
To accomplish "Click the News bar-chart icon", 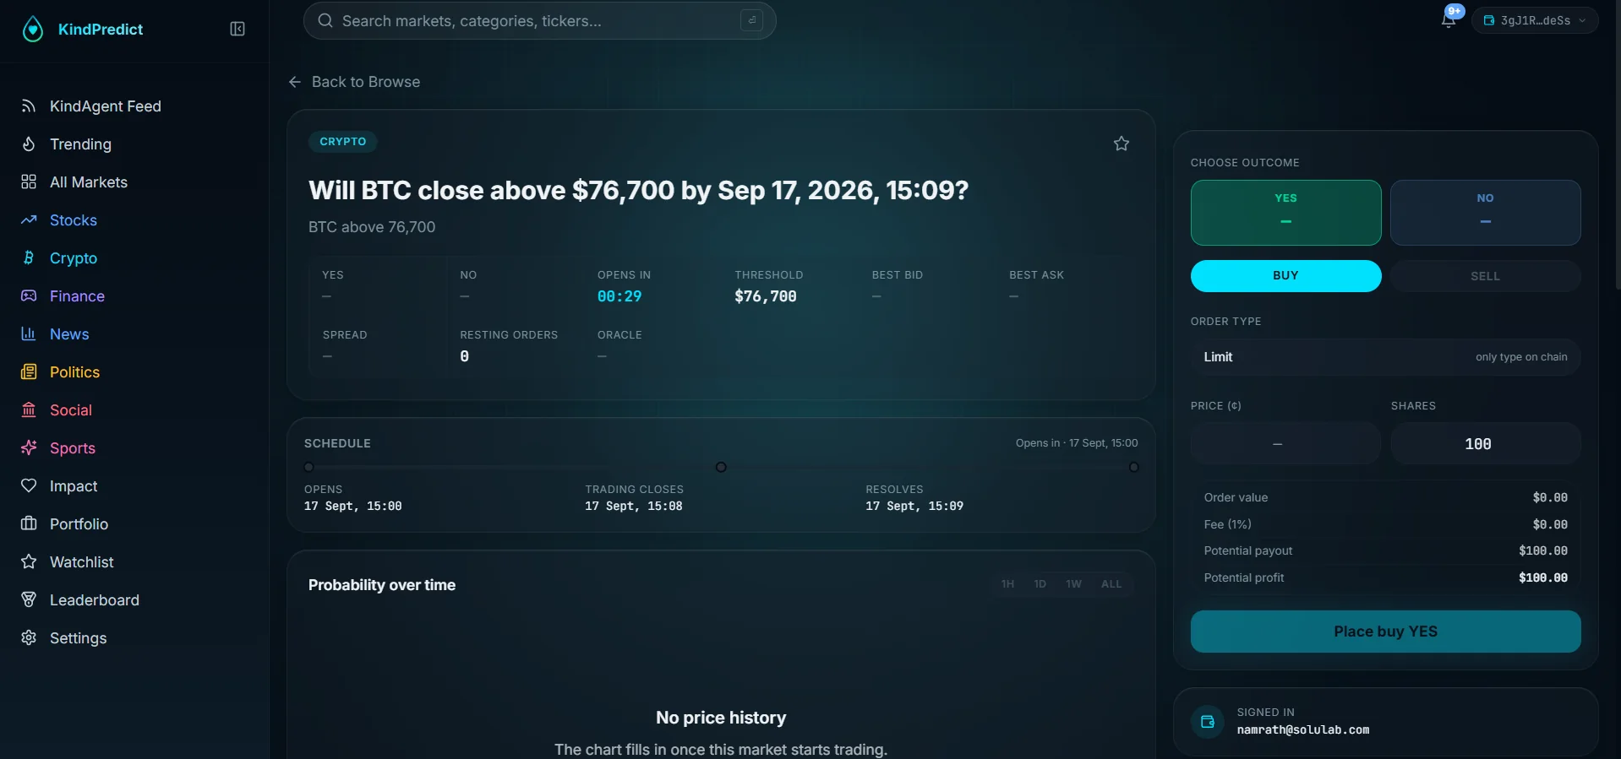I will pyautogui.click(x=29, y=334).
